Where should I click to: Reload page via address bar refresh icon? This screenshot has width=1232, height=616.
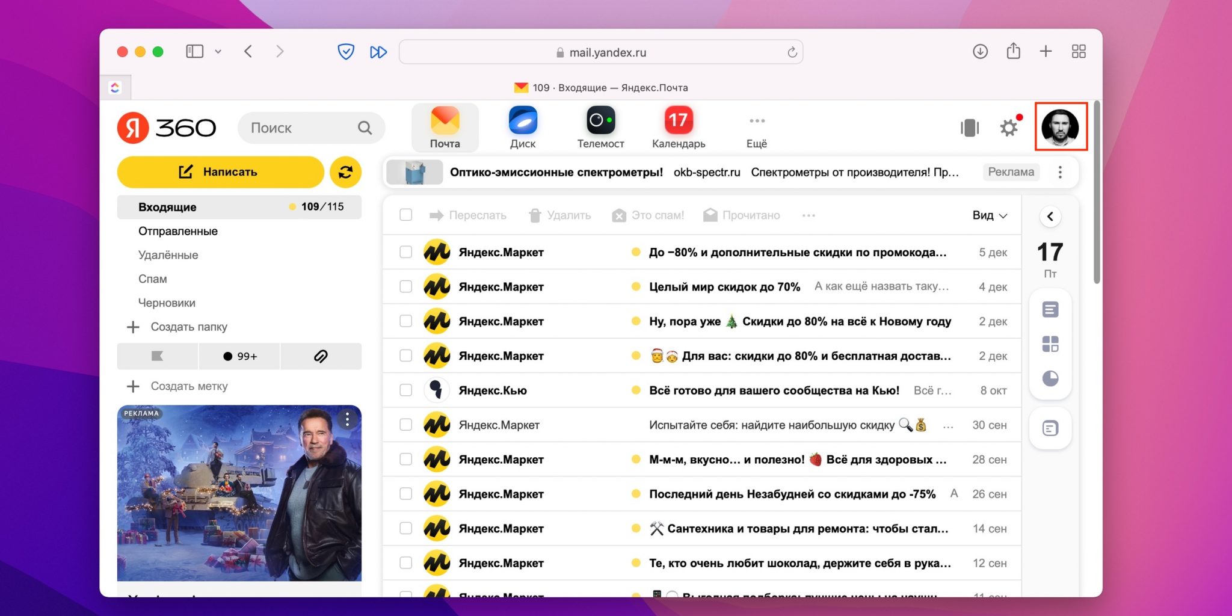point(792,52)
